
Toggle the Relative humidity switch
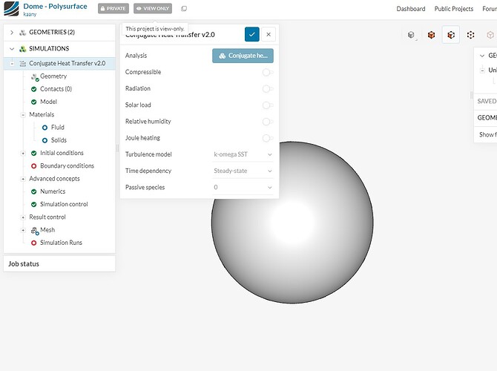268,122
